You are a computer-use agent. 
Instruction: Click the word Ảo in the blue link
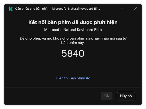point(88,78)
